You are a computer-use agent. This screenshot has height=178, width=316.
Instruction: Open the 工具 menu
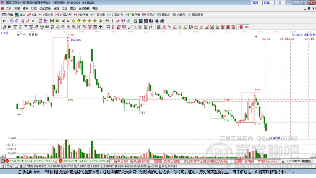tap(64, 8)
